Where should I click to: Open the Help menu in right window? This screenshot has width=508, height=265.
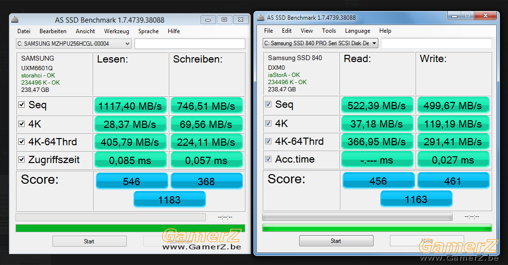coord(385,31)
